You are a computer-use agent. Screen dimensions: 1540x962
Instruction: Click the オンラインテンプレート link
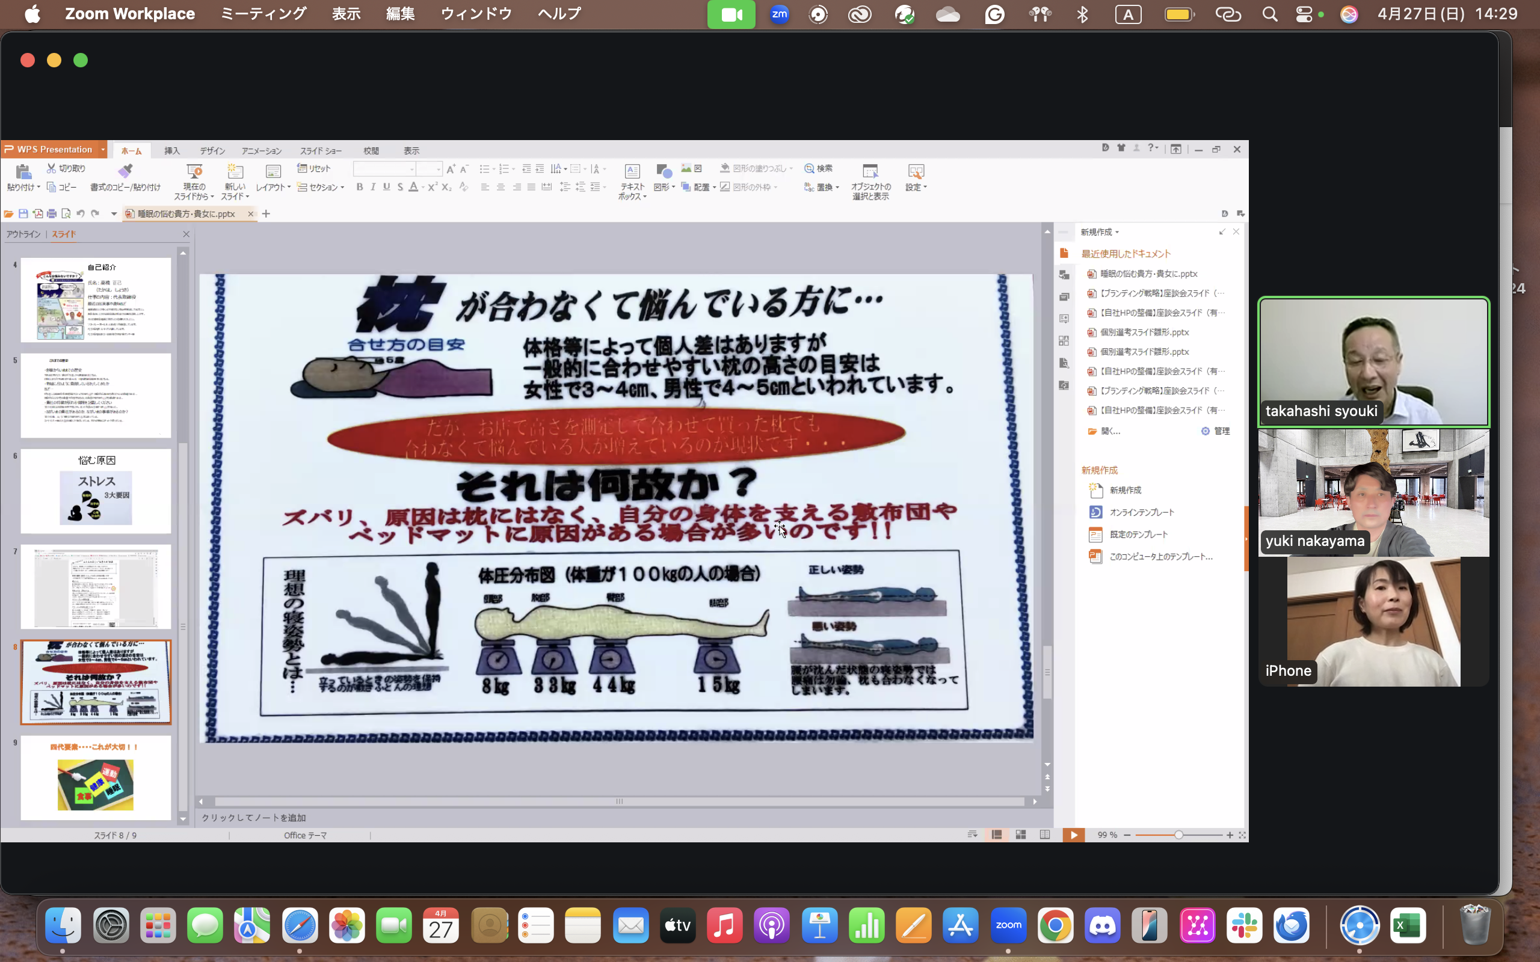click(1142, 512)
